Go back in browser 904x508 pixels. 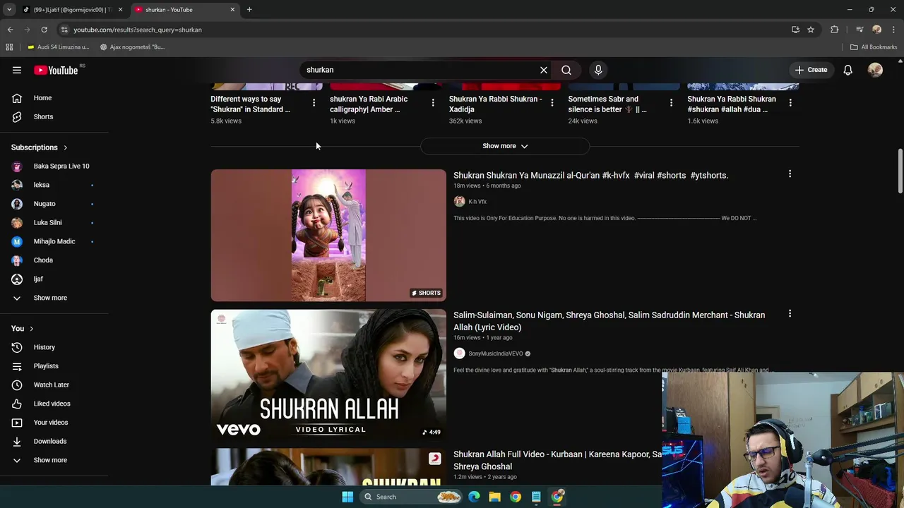10,30
